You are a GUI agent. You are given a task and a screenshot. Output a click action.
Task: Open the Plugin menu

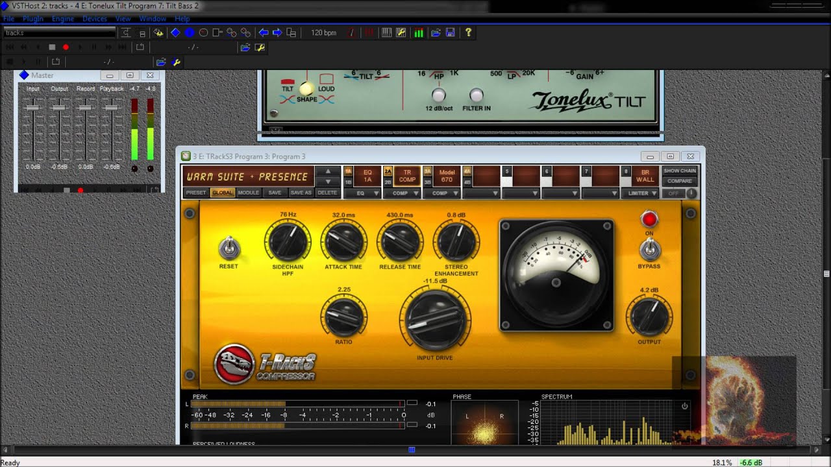click(33, 19)
